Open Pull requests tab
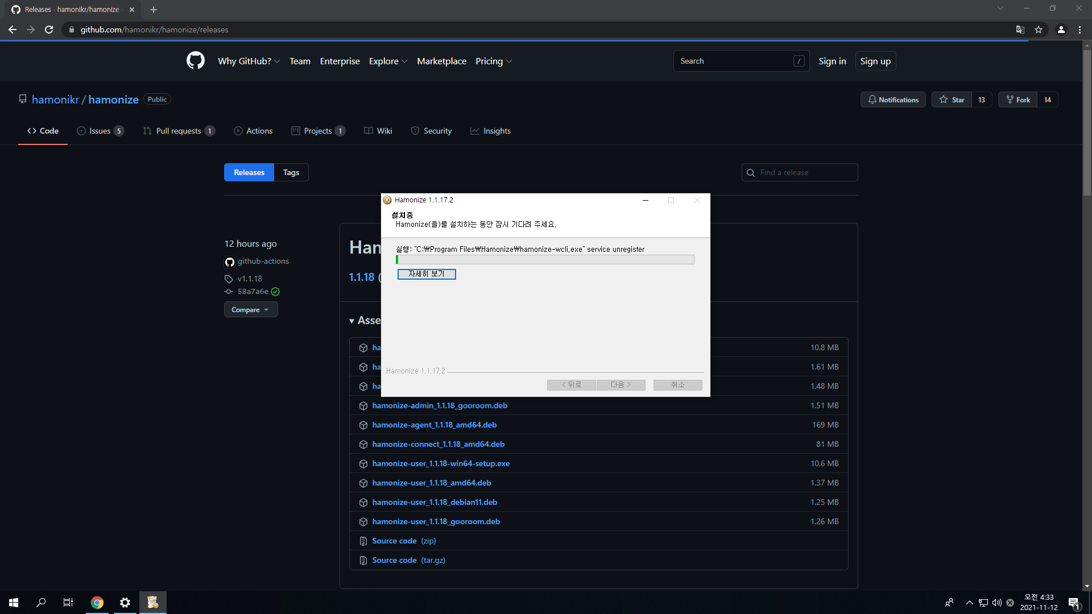The width and height of the screenshot is (1092, 614). point(179,131)
